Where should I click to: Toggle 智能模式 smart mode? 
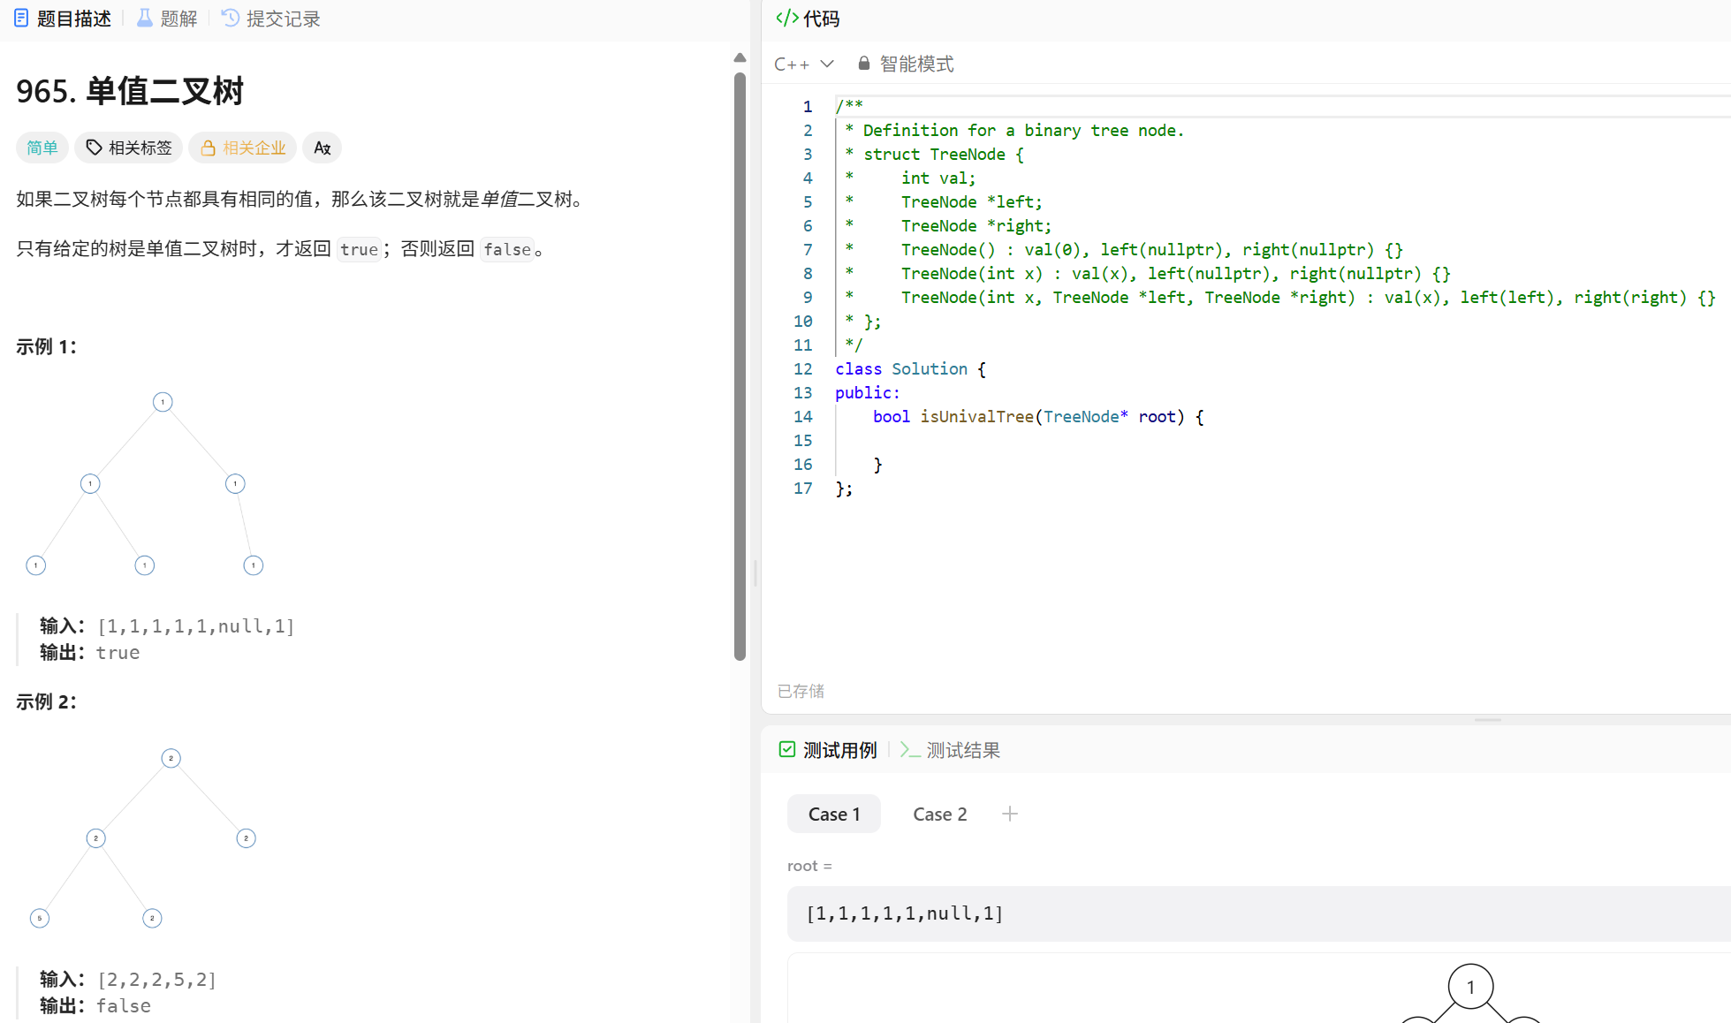916,64
